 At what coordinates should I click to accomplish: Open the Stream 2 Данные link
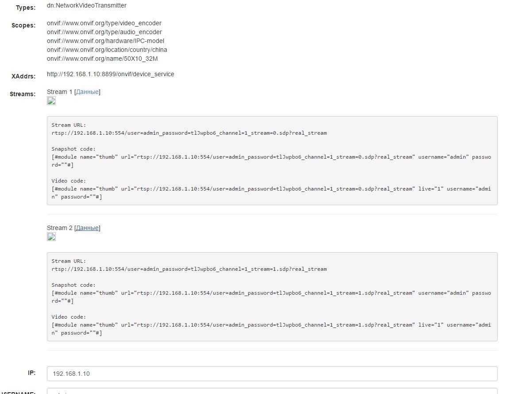point(87,228)
